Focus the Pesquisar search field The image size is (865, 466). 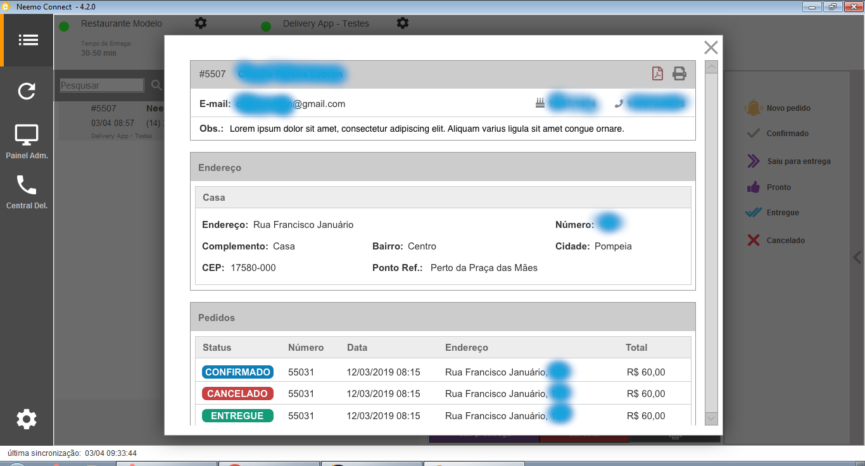click(102, 85)
